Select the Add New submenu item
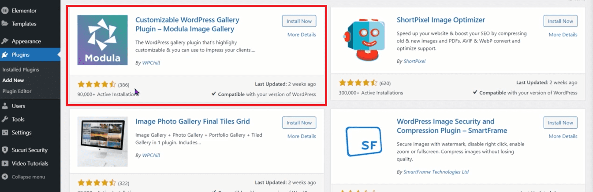593x192 pixels. 13,80
